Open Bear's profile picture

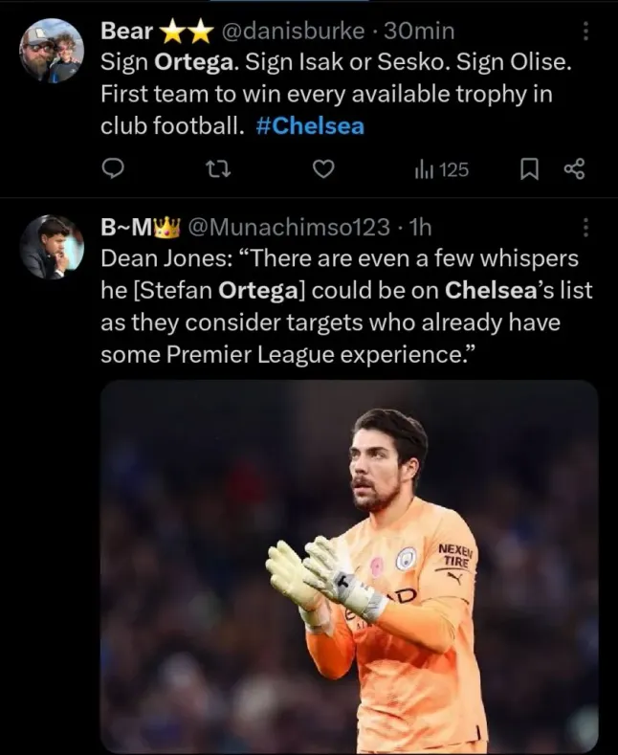53,51
